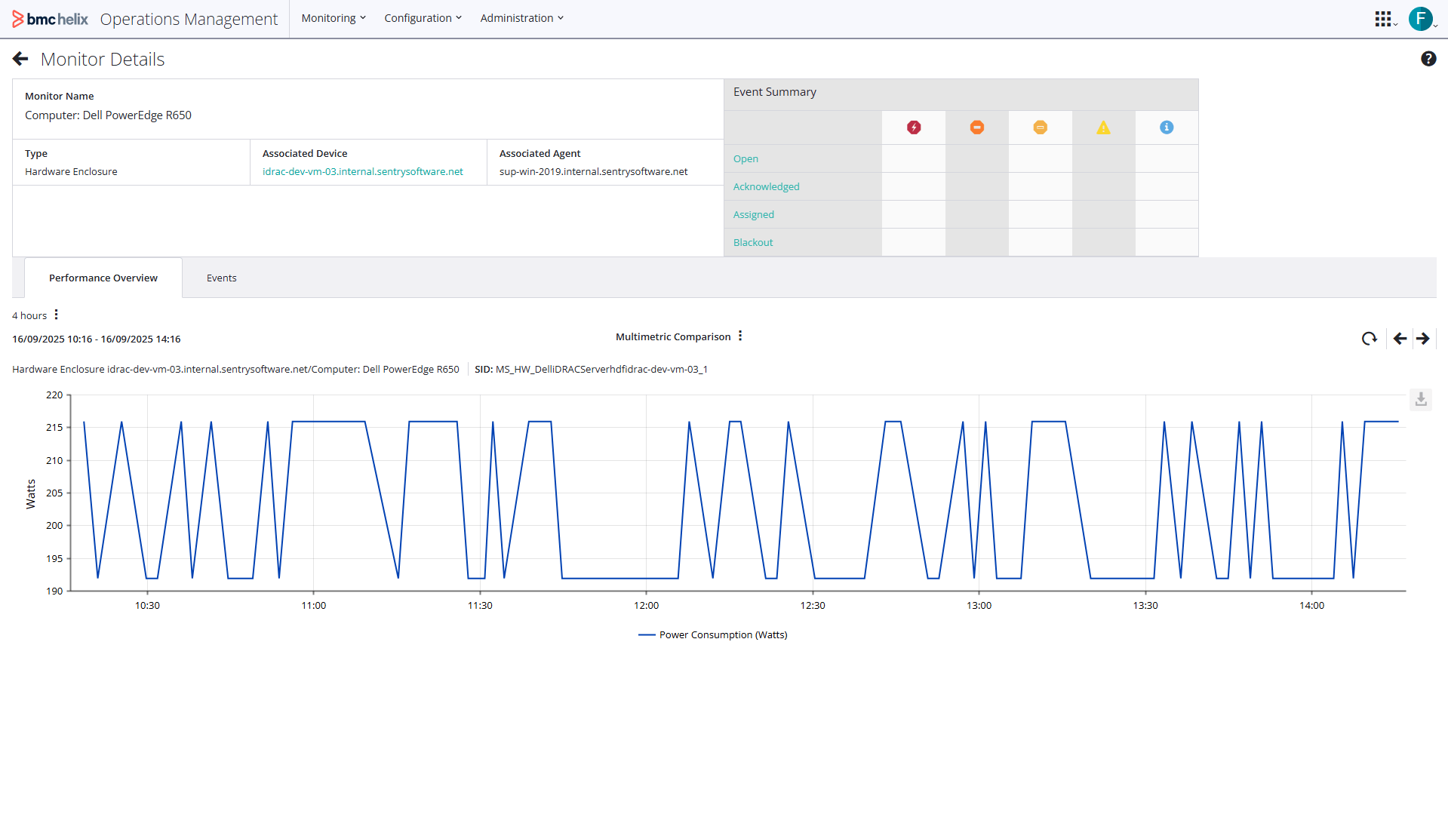The width and height of the screenshot is (1448, 814).
Task: Click the yellow warning triangle icon
Action: tap(1103, 127)
